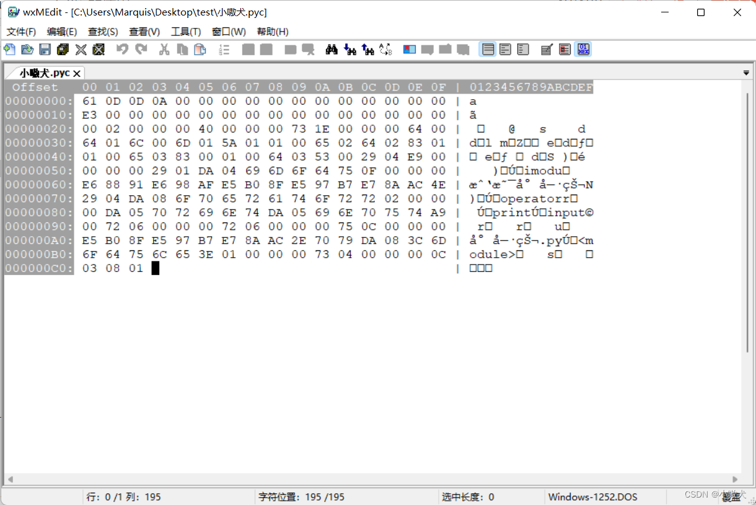Open the 工具(T) menu

coord(185,32)
